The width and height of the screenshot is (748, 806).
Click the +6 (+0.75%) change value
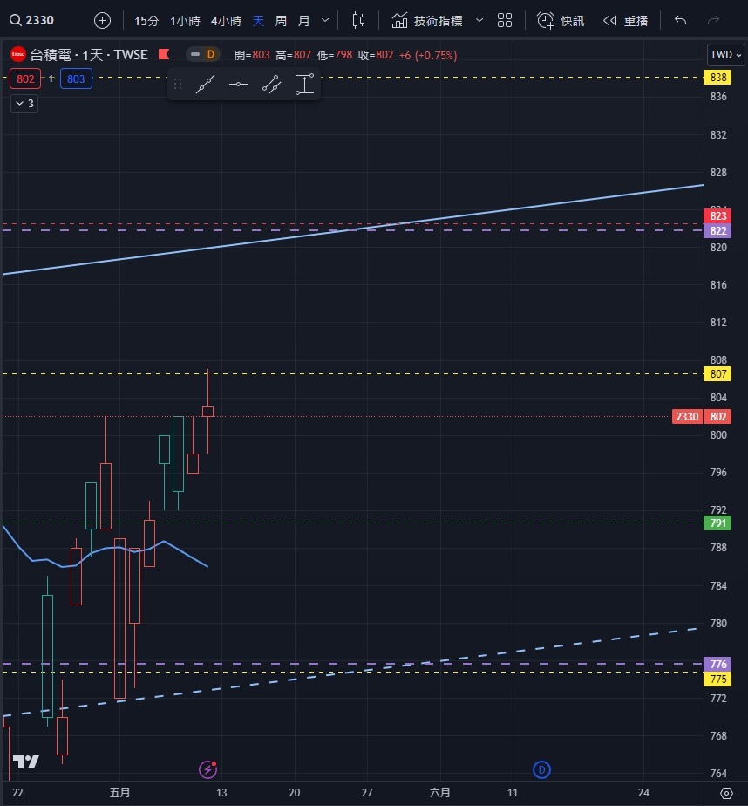[428, 55]
